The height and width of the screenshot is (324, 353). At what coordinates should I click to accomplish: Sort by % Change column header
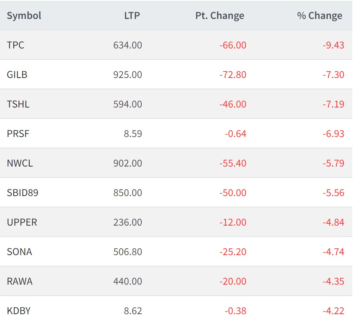[319, 16]
